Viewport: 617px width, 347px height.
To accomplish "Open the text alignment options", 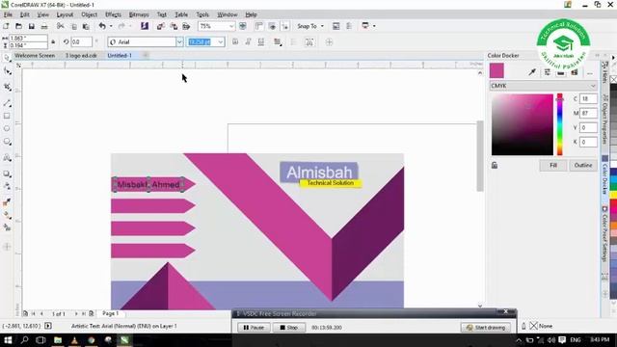I will click(x=278, y=42).
